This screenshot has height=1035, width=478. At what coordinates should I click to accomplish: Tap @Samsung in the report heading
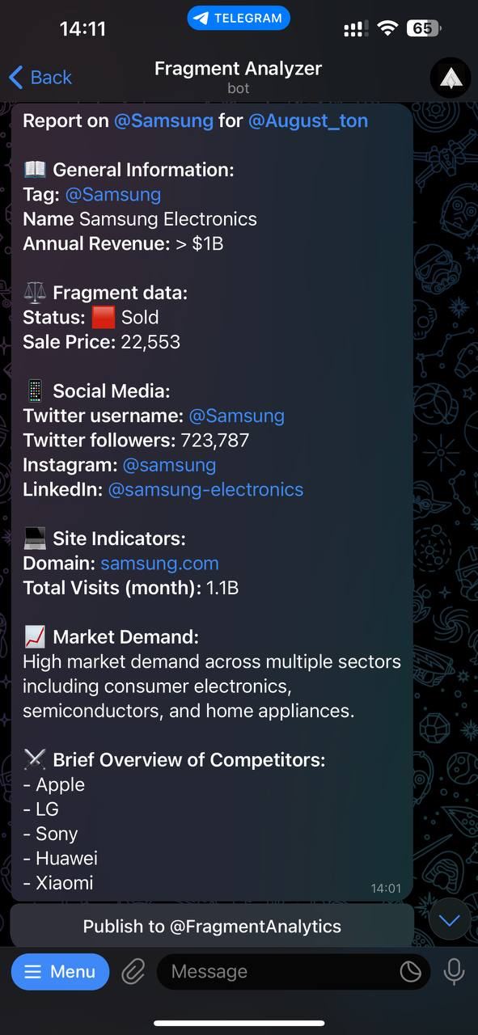[163, 121]
